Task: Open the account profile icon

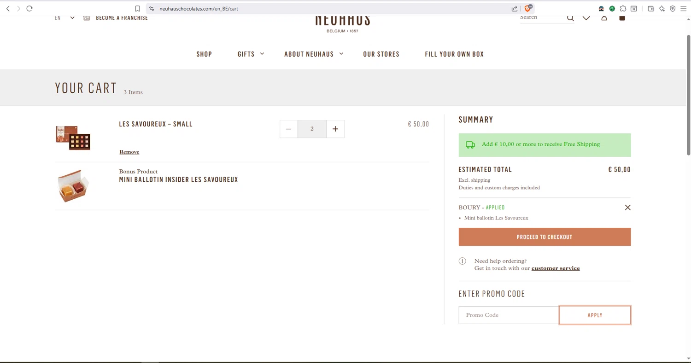Action: click(x=604, y=18)
